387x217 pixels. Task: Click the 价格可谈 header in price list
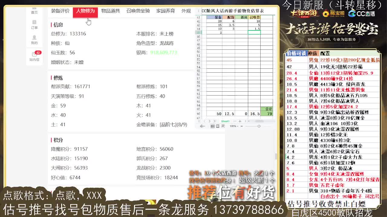tap(297, 53)
